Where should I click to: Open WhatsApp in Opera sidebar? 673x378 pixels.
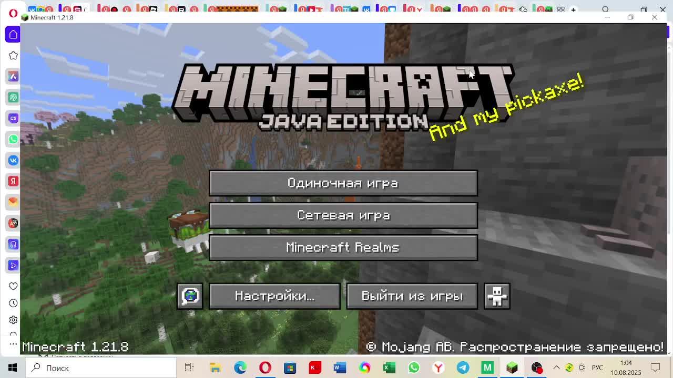pyautogui.click(x=13, y=139)
